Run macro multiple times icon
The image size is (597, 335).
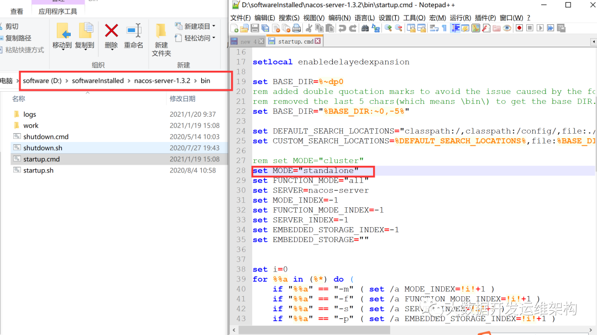(551, 28)
